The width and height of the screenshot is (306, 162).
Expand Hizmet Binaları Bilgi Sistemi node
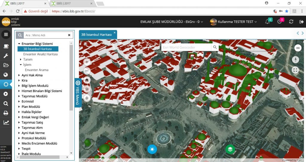[x=19, y=91]
